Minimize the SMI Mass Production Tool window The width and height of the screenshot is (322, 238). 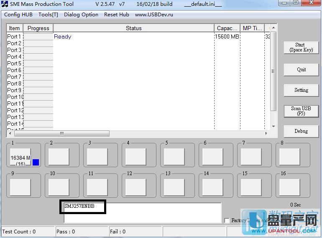[x=284, y=3]
